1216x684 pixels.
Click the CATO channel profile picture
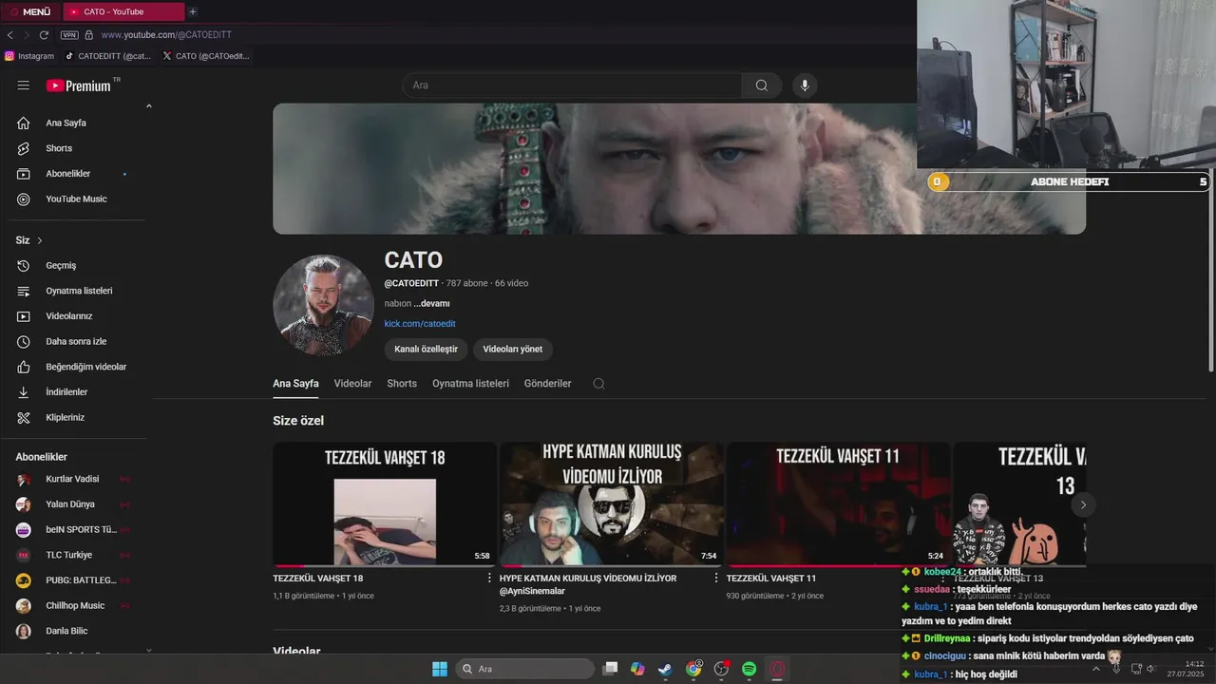click(323, 304)
